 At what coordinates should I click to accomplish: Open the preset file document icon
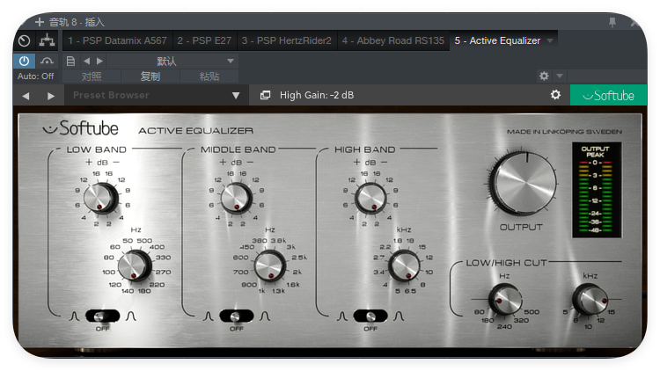pyautogui.click(x=70, y=62)
